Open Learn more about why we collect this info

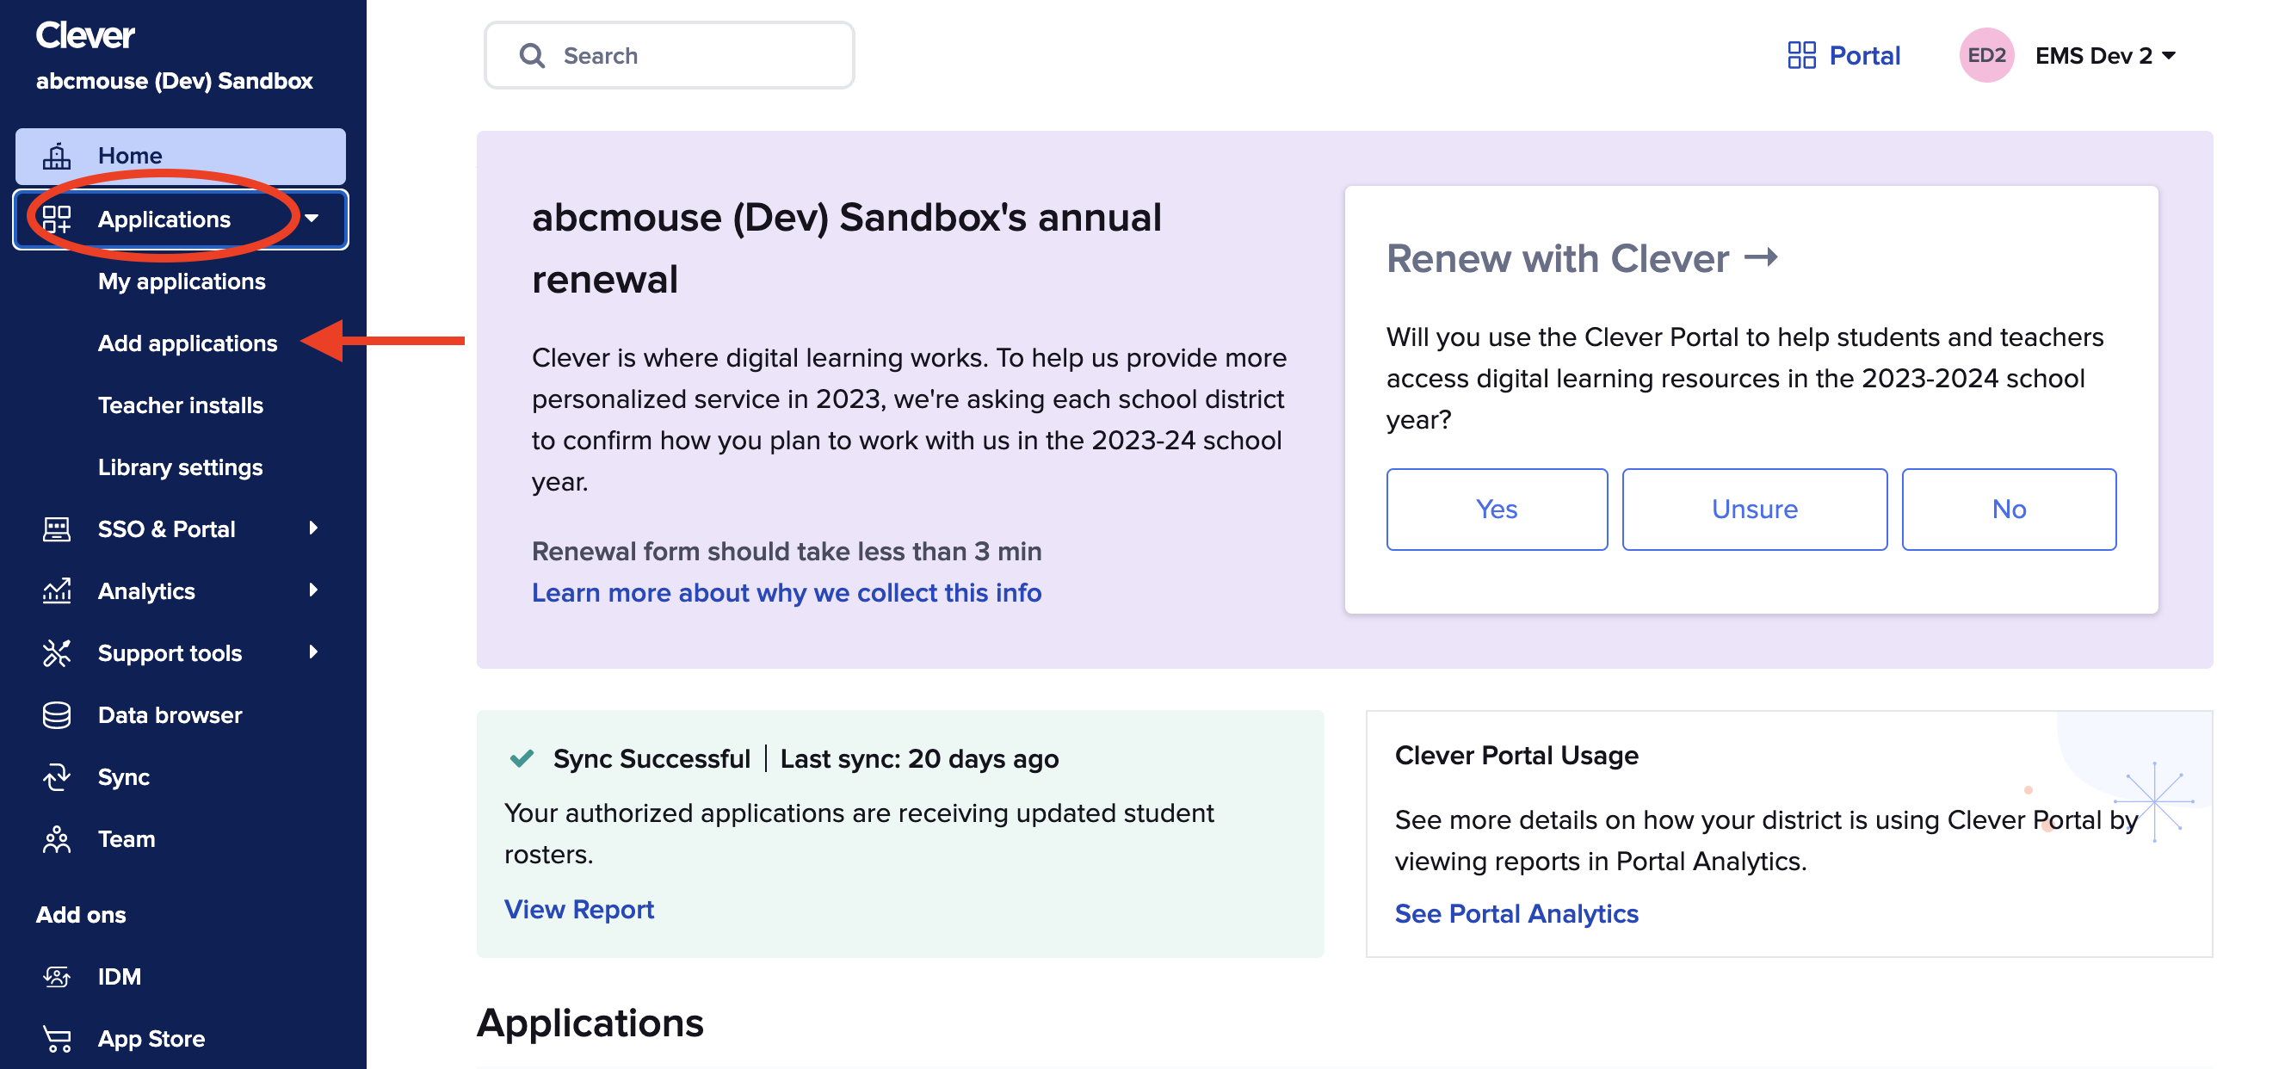point(787,593)
